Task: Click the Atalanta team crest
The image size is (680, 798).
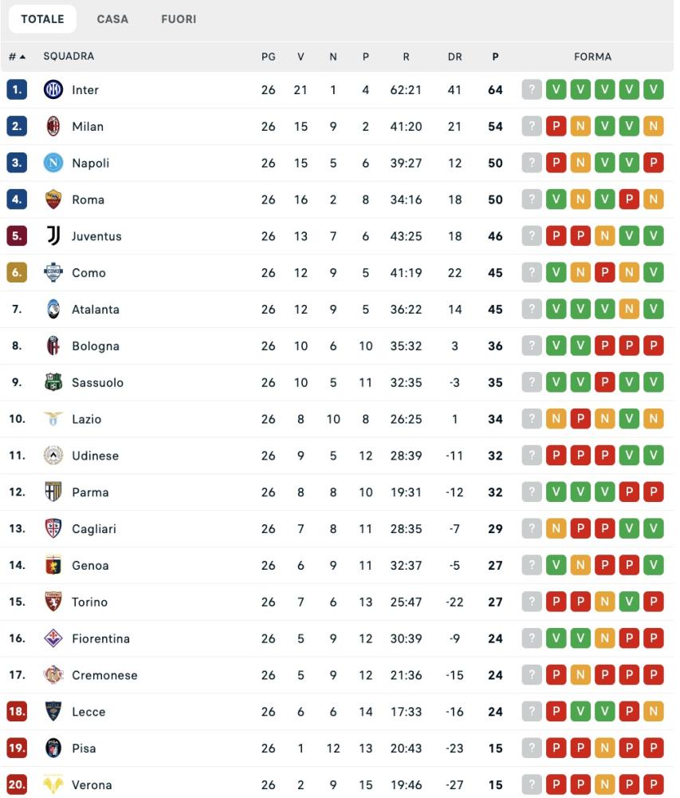Action: [x=53, y=310]
